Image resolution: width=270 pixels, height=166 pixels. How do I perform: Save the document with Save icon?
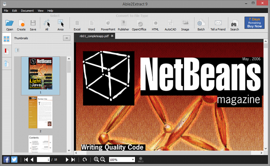[33, 23]
